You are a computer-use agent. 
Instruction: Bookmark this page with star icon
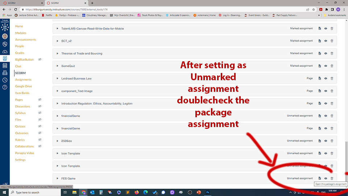(313, 9)
